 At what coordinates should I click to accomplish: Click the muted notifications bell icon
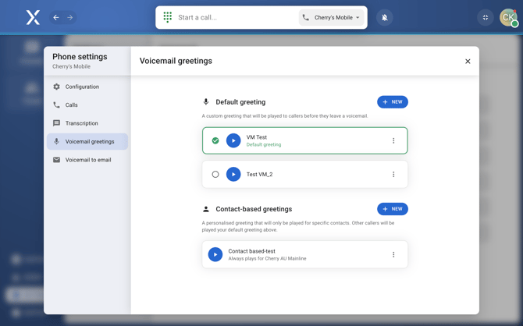click(385, 17)
